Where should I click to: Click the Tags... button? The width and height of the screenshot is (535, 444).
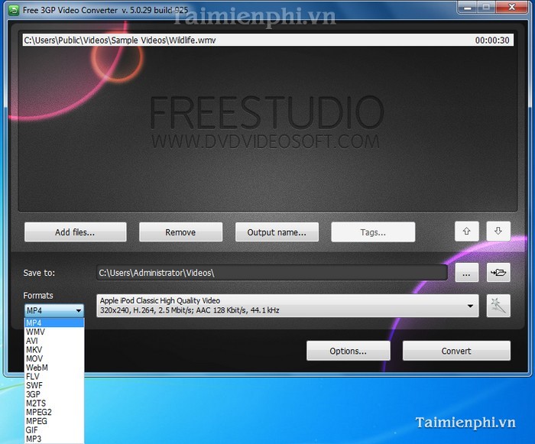(x=373, y=232)
